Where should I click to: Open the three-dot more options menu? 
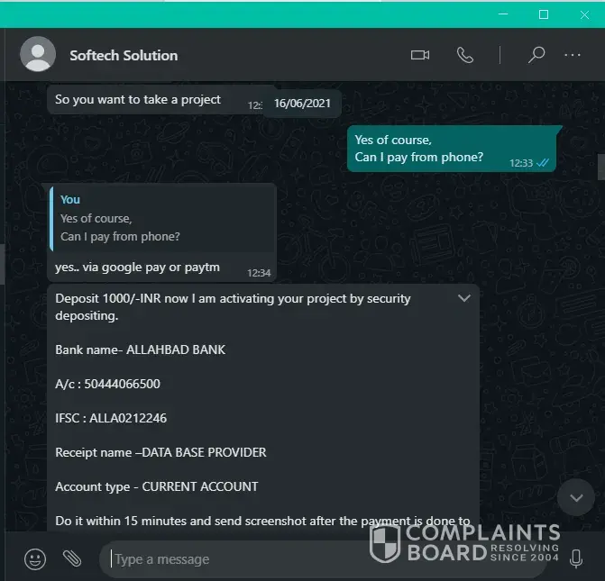point(573,55)
